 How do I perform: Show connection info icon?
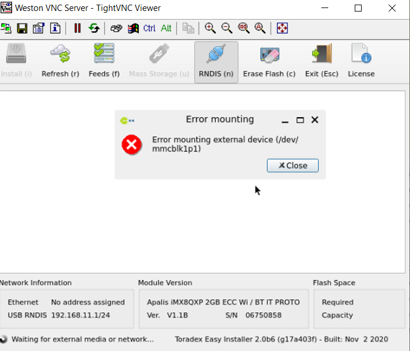coord(55,28)
